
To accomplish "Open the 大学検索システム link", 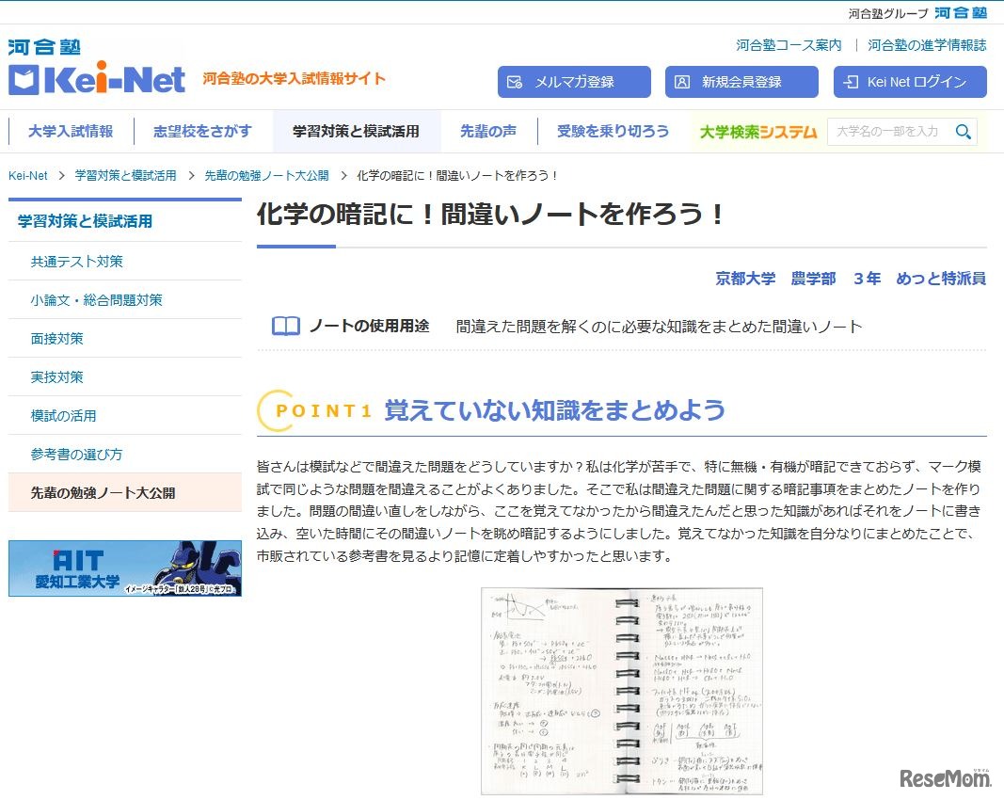I will click(757, 132).
